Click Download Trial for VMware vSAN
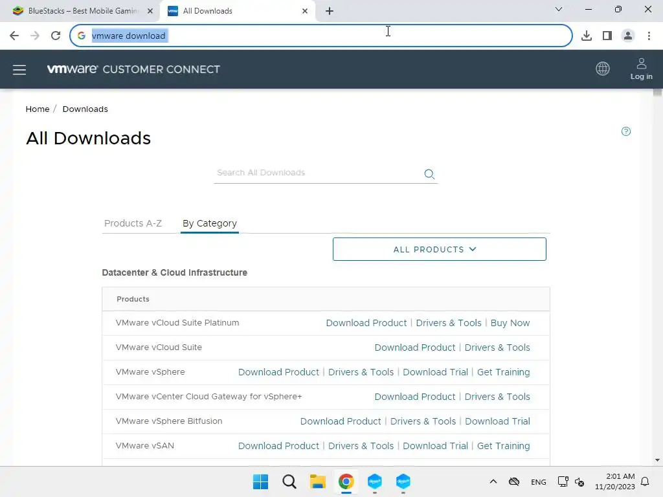The image size is (663, 497). click(x=435, y=445)
